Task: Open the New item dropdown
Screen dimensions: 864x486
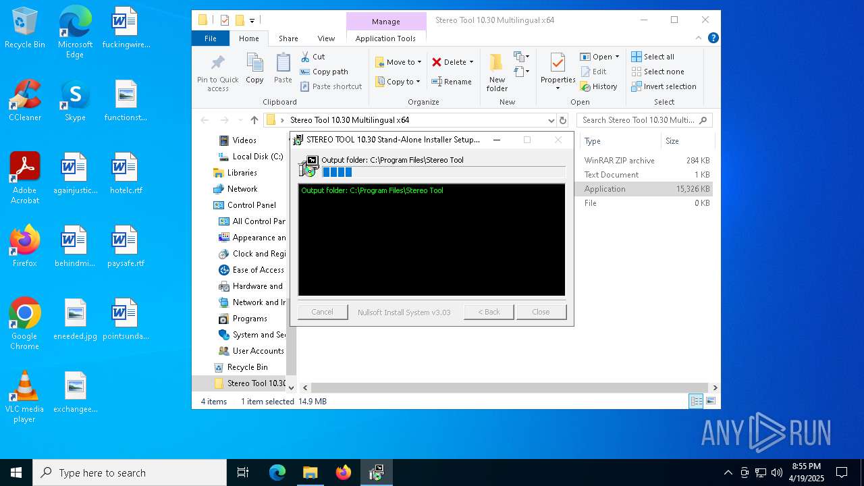Action: pyautogui.click(x=522, y=57)
